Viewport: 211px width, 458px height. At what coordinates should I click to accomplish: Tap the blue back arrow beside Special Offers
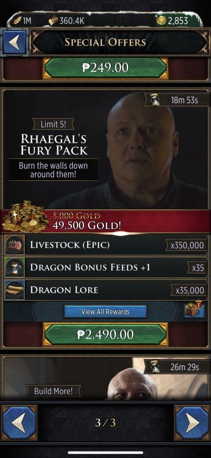click(15, 42)
